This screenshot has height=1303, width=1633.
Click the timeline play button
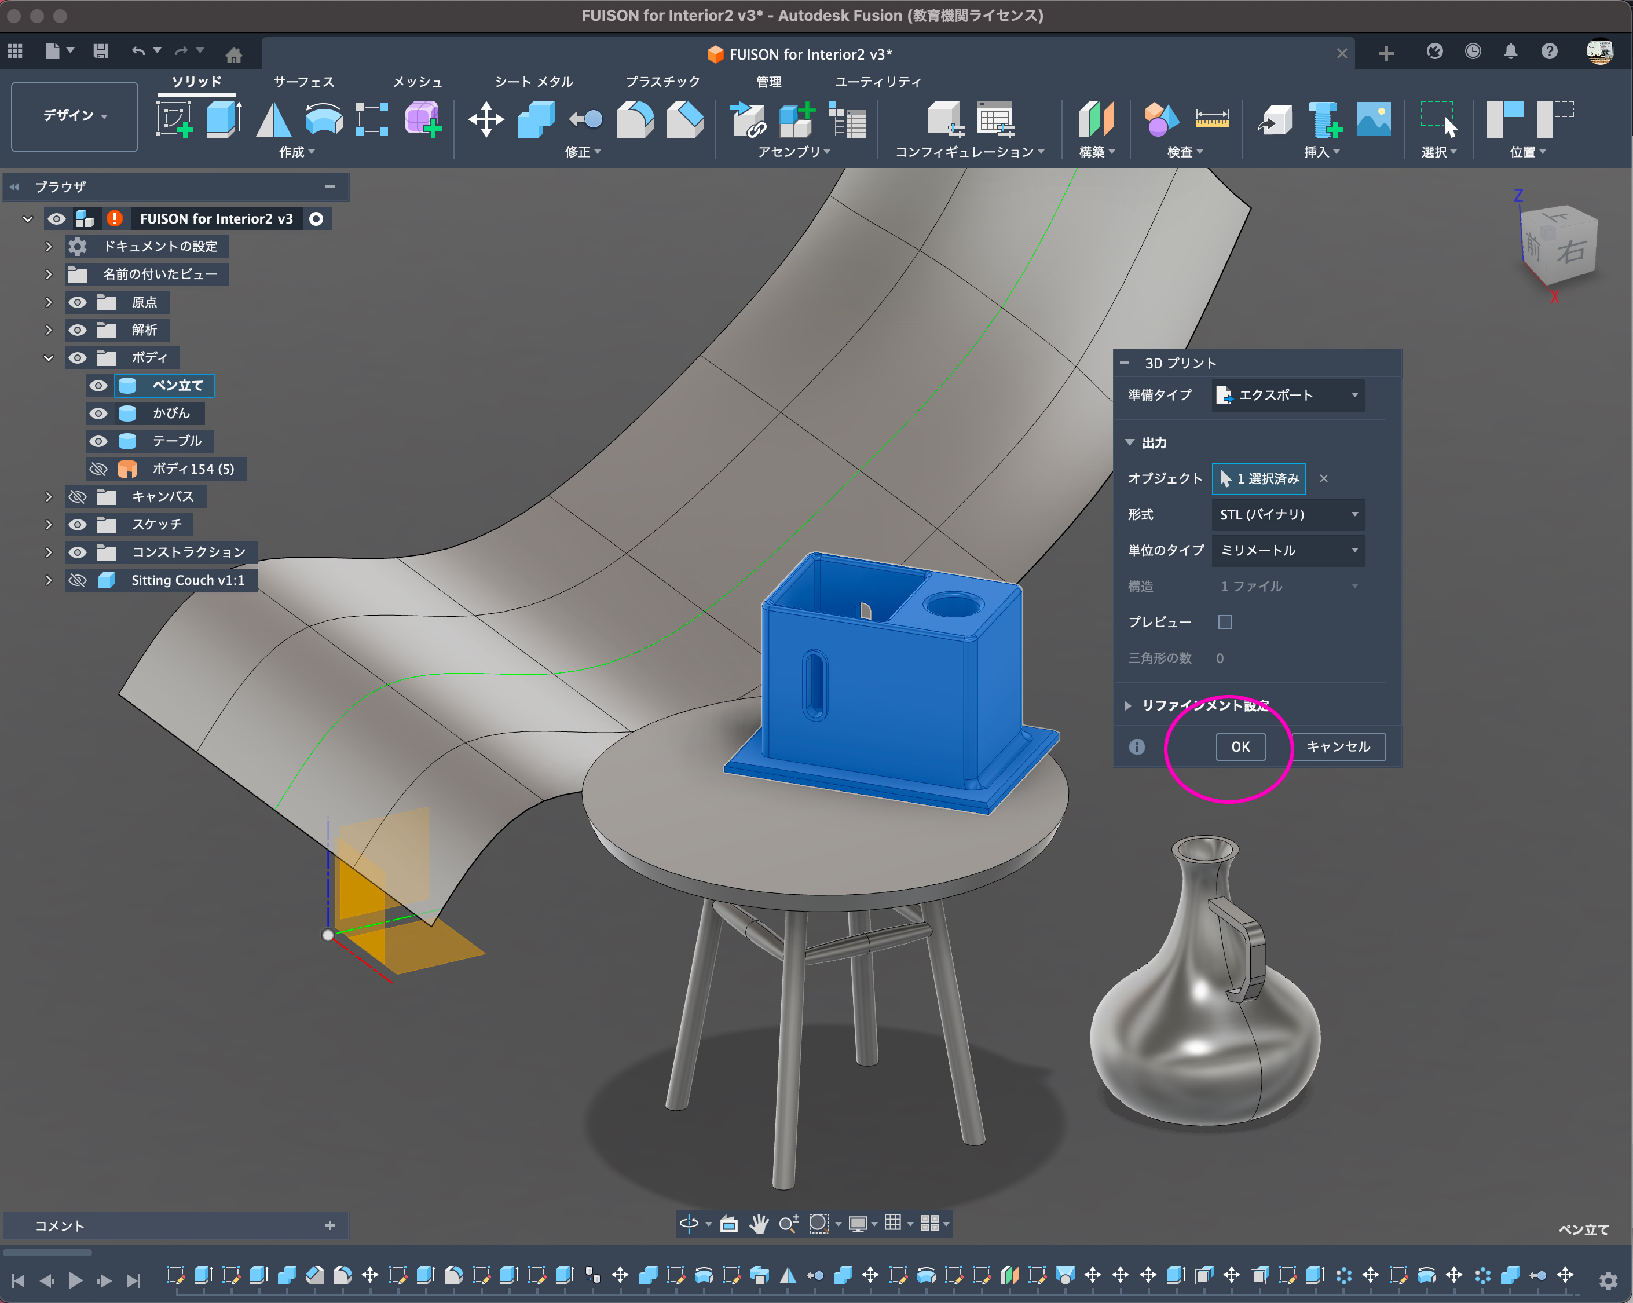(x=76, y=1279)
